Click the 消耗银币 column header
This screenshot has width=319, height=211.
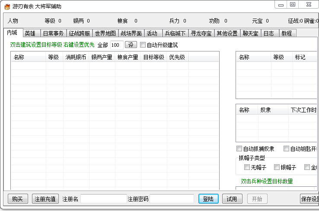(x=76, y=57)
